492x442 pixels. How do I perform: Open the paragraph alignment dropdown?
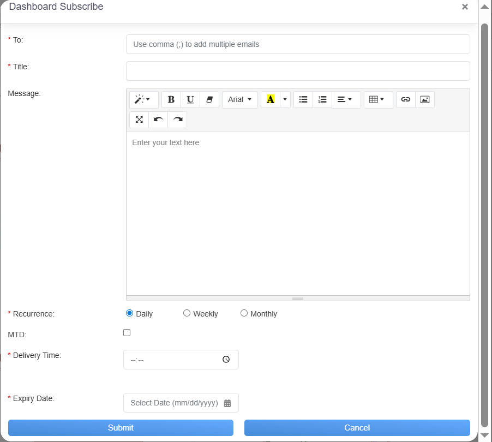pos(345,99)
